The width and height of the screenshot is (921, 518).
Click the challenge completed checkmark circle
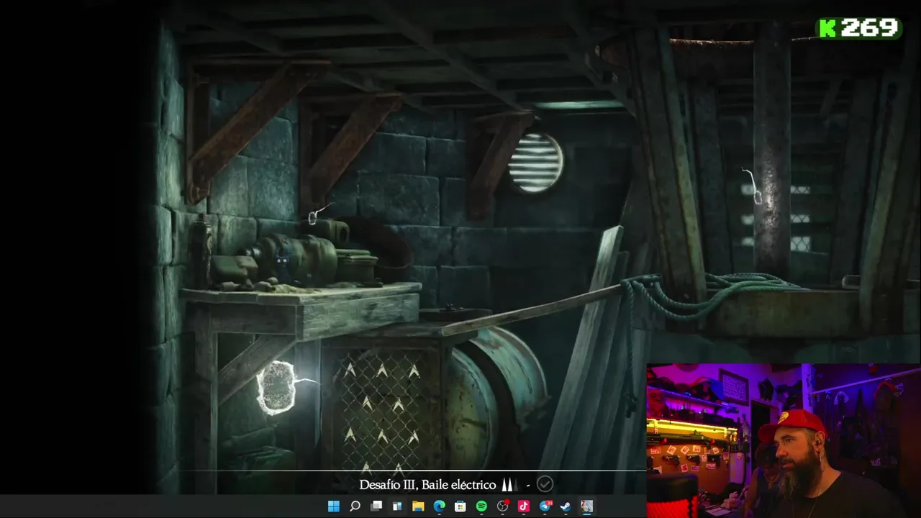[x=545, y=484]
